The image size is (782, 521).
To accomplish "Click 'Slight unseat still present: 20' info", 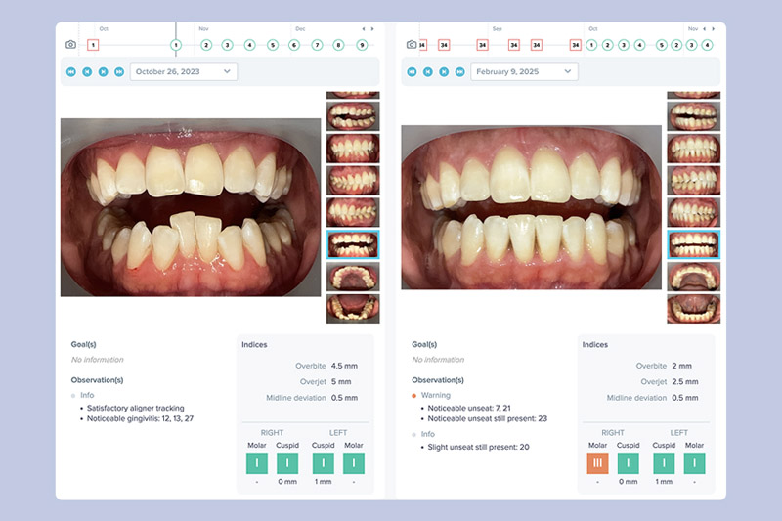I will 478,447.
